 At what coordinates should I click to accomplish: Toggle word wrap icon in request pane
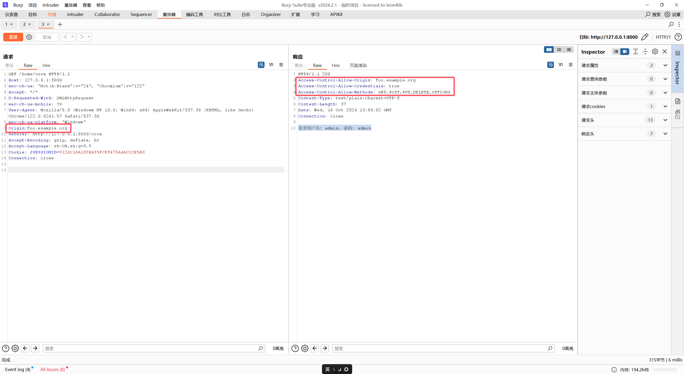(261, 65)
